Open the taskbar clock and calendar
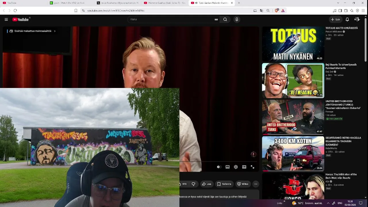The width and height of the screenshot is (368, 207). 350,203
